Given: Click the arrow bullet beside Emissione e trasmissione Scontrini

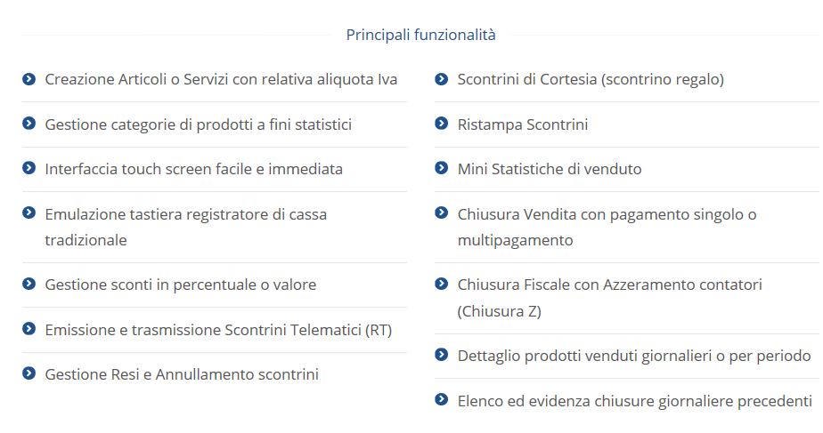Looking at the screenshot, I should tap(29, 329).
